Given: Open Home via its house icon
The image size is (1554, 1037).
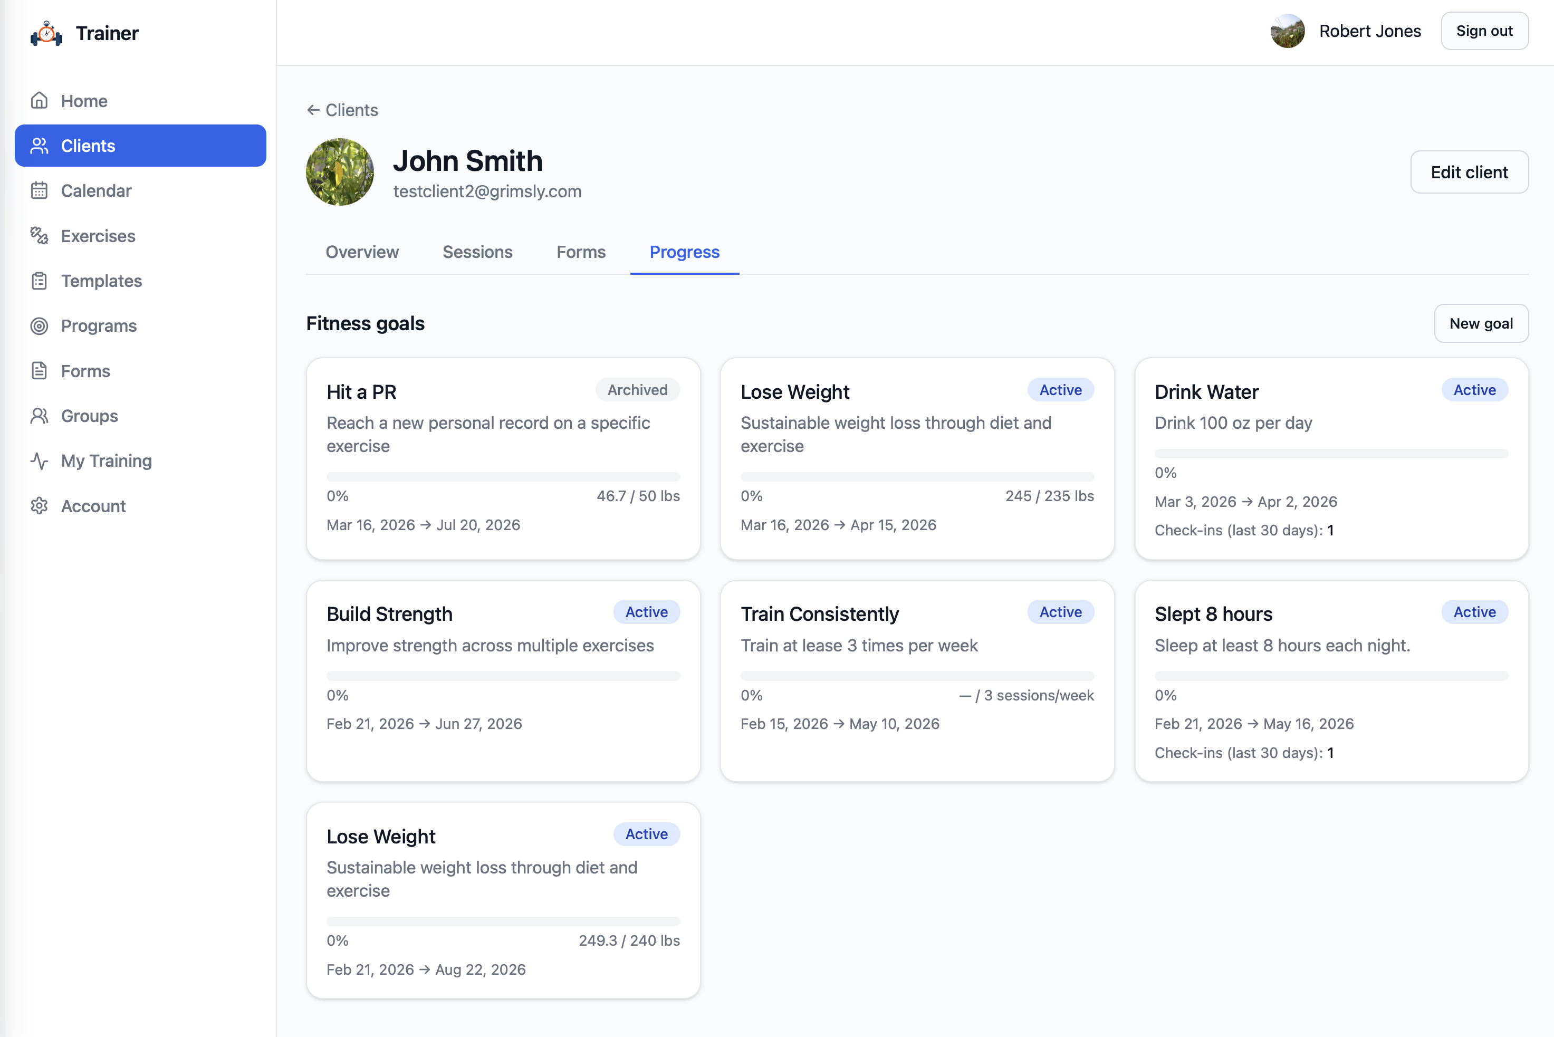Looking at the screenshot, I should pyautogui.click(x=40, y=101).
